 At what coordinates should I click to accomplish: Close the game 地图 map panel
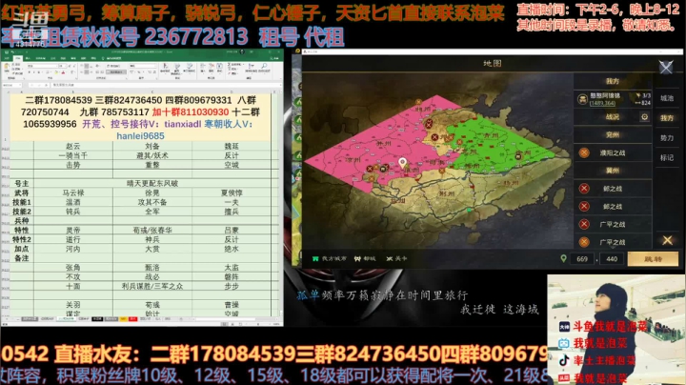pos(666,67)
